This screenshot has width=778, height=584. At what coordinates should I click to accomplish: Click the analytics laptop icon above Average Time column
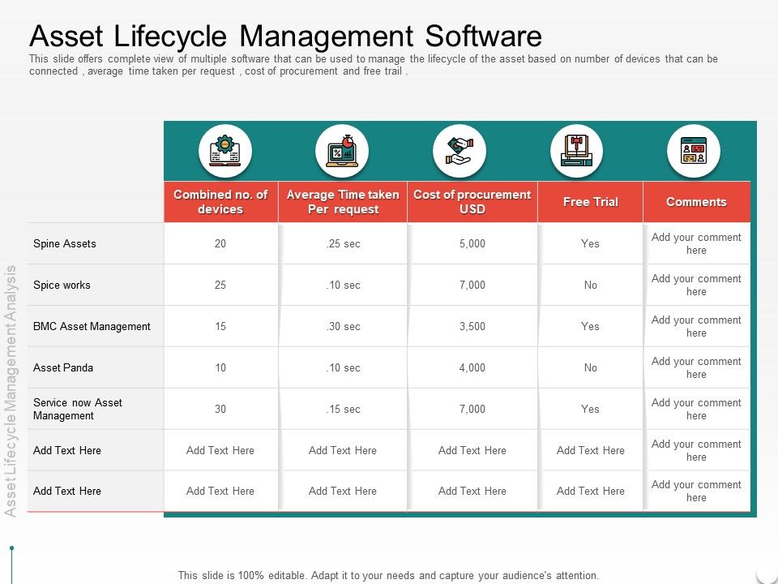[343, 150]
